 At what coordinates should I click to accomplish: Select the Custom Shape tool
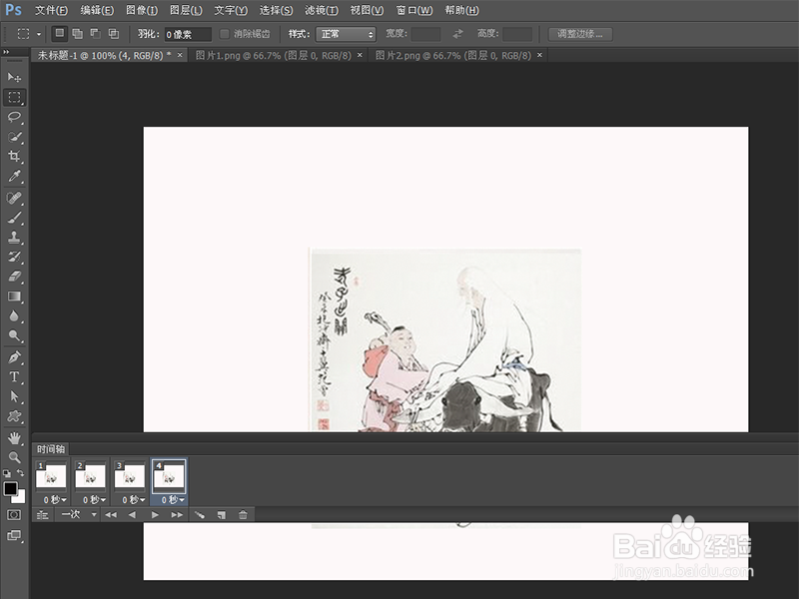tap(14, 416)
